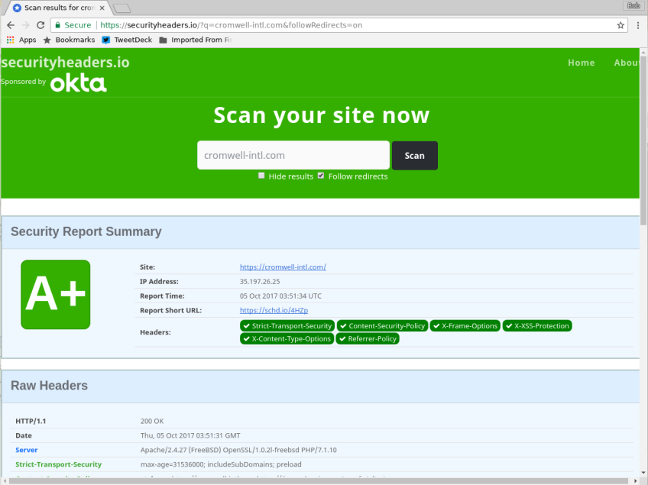Viewport: 648px width, 485px height.
Task: Click the site address input field
Action: click(x=293, y=155)
